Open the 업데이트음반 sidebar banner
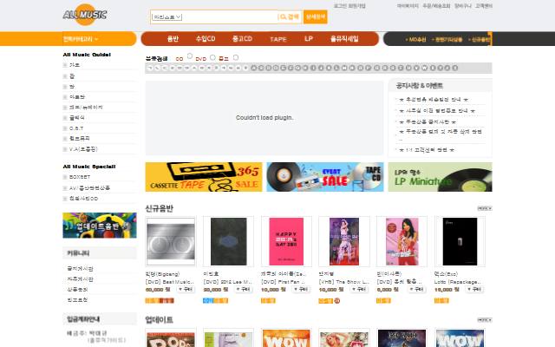Image resolution: width=555 pixels, height=347 pixels. point(100,226)
